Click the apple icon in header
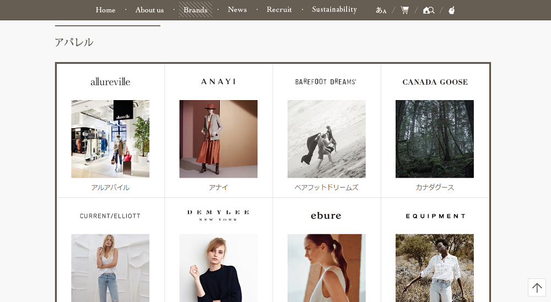 452,10
